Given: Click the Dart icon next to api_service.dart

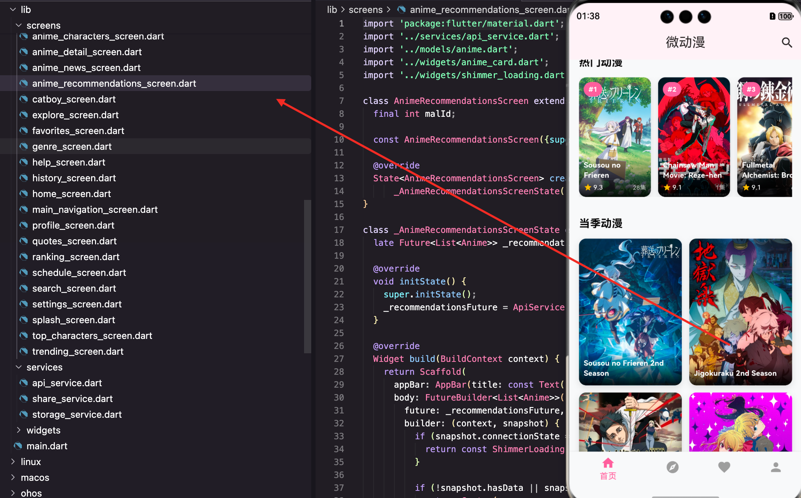Looking at the screenshot, I should point(24,383).
